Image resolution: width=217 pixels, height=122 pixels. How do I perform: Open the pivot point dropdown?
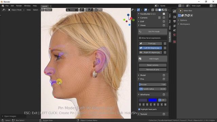tap(82, 10)
